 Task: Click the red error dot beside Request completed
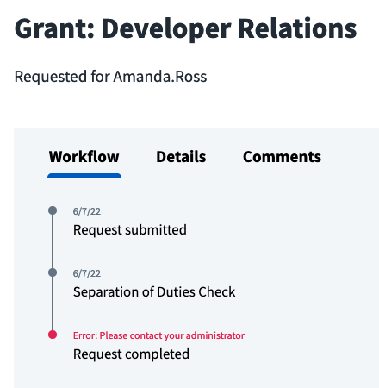53,335
